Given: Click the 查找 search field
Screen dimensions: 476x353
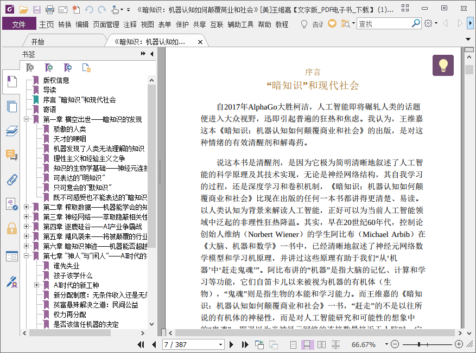Looking at the screenshot, I should (384, 23).
